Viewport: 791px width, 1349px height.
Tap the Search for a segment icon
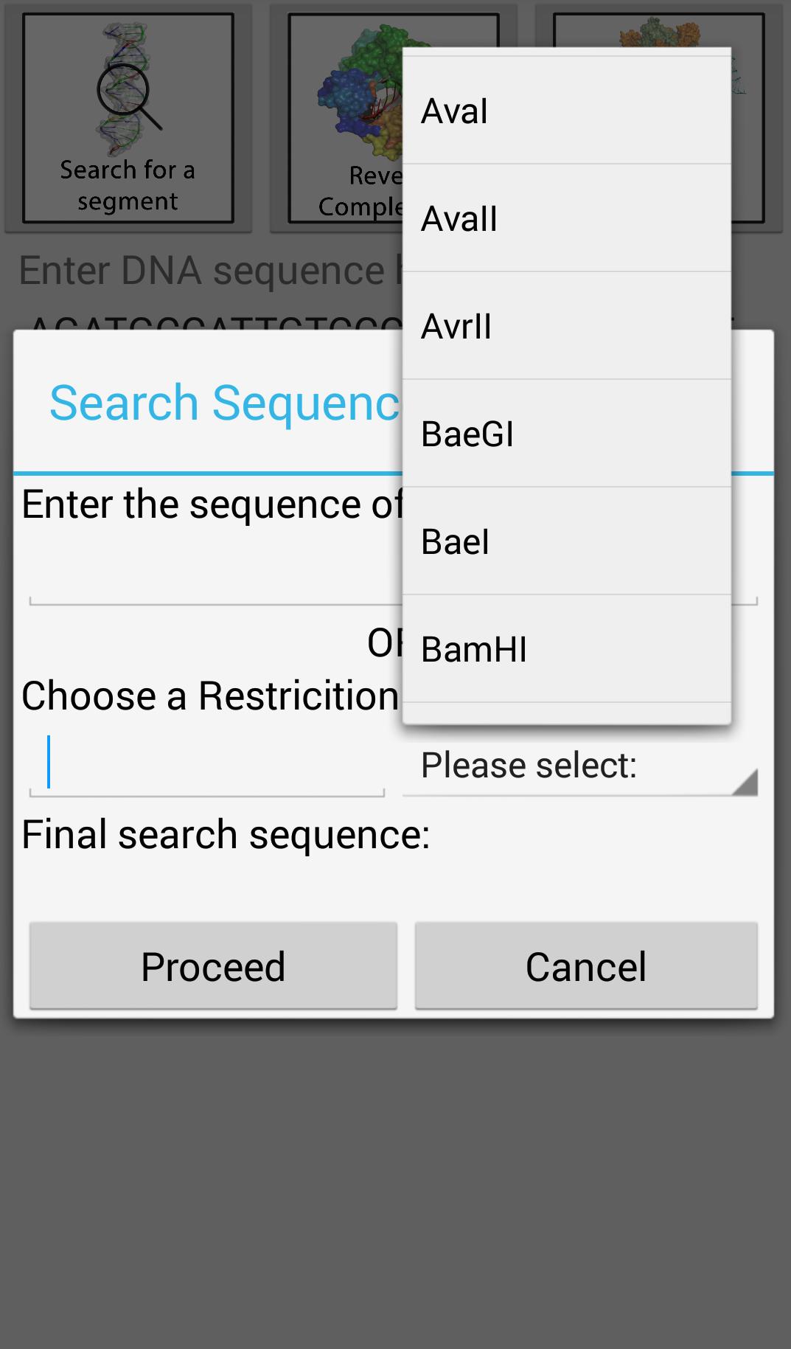(x=128, y=118)
